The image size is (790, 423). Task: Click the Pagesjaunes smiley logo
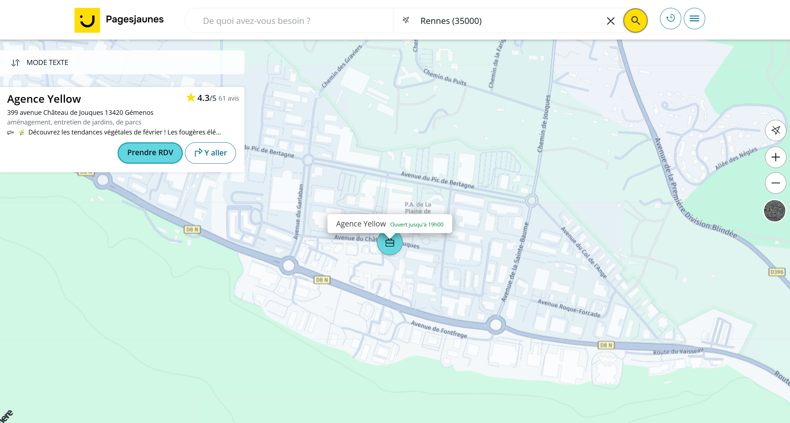coord(87,20)
